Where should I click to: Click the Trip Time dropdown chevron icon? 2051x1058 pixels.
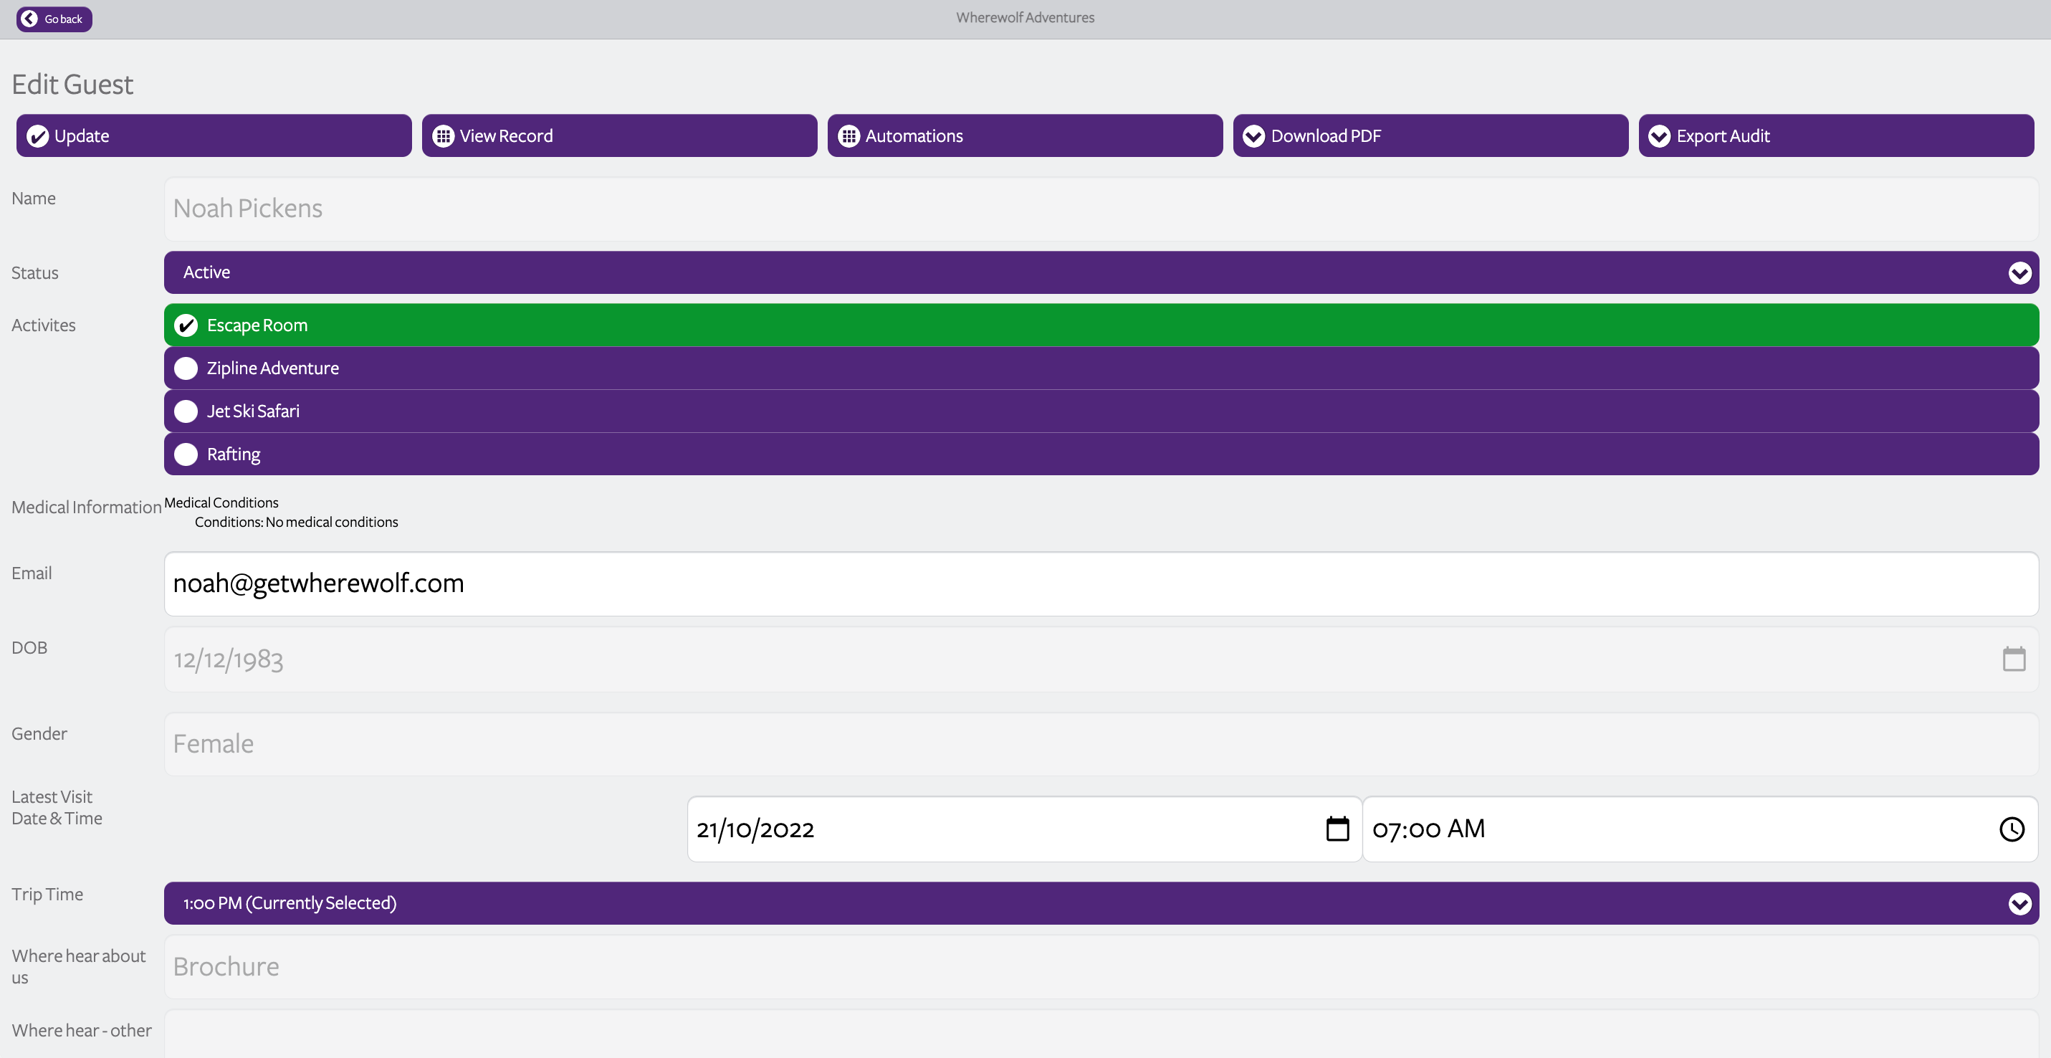tap(2019, 904)
